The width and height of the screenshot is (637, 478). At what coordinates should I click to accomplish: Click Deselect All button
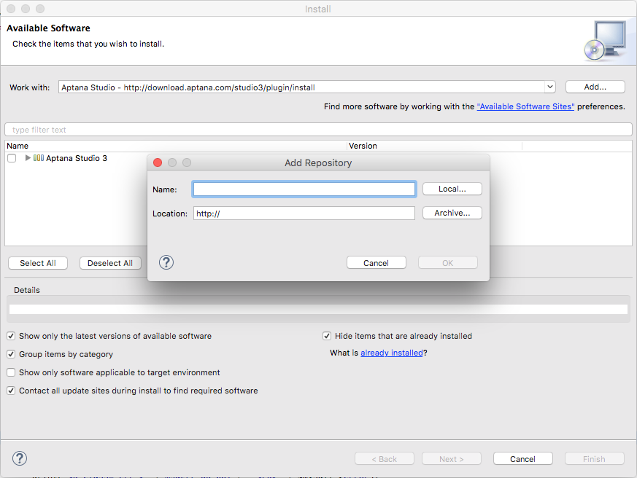(x=110, y=263)
